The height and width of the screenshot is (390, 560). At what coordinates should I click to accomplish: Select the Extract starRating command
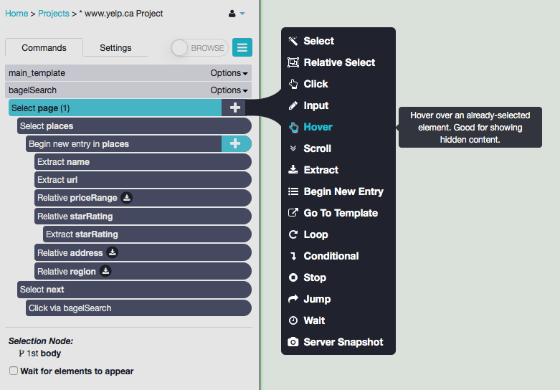tap(147, 234)
